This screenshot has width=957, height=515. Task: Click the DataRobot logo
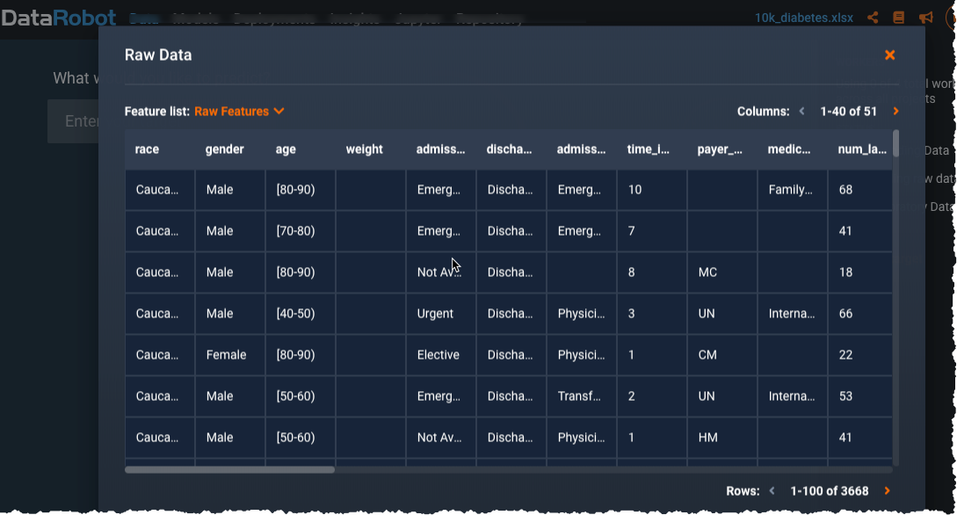(x=58, y=18)
